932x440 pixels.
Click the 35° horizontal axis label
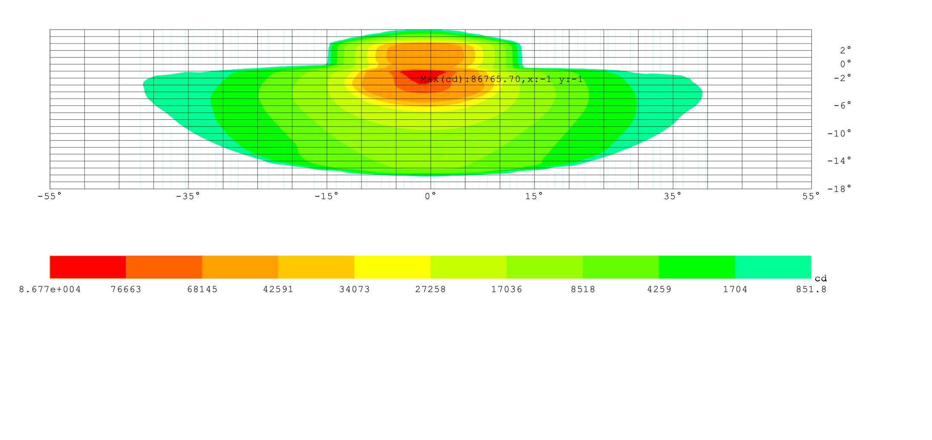(x=673, y=196)
